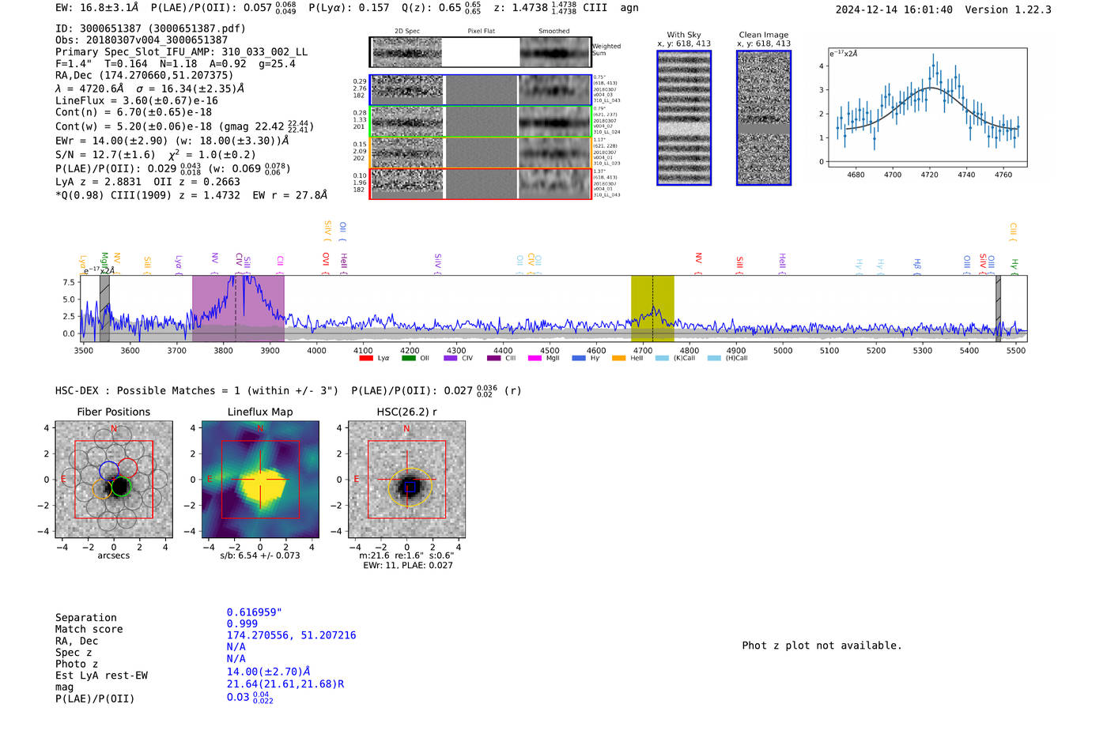Click 'Version 1.22.3' text
Viewport: 1107px width, 753px height.
tap(1008, 10)
